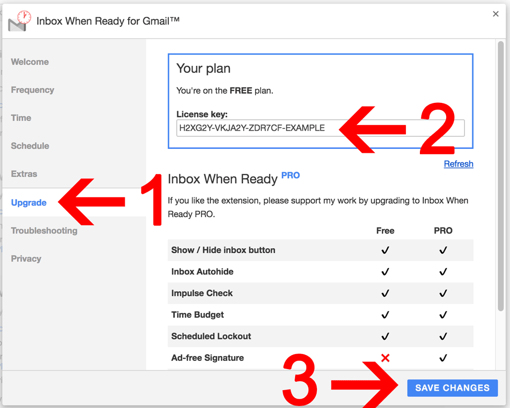Click the 'Inbox Autohide' row label
Image resolution: width=510 pixels, height=408 pixels.
203,271
